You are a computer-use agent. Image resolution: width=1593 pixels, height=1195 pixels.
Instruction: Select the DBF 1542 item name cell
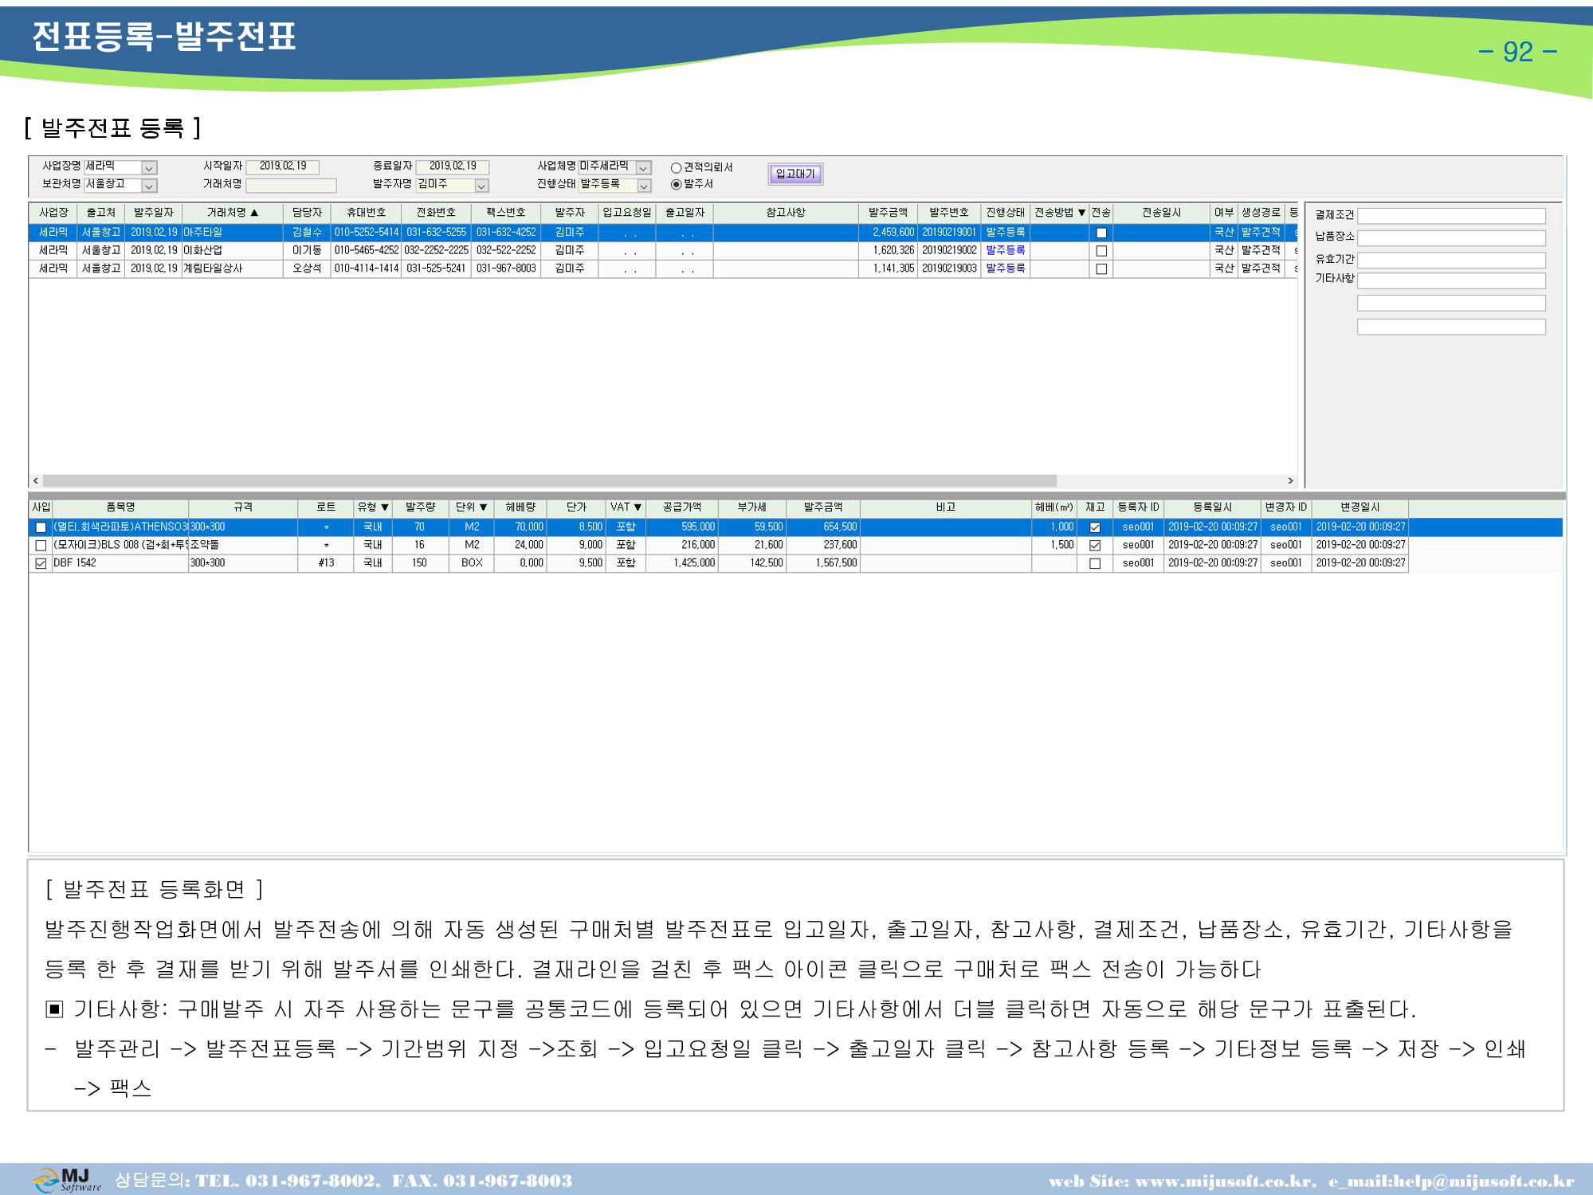coord(120,563)
